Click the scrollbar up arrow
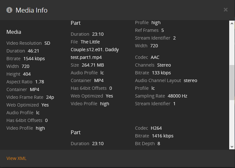Viewport: 235px width, 168px height. pos(232,23)
